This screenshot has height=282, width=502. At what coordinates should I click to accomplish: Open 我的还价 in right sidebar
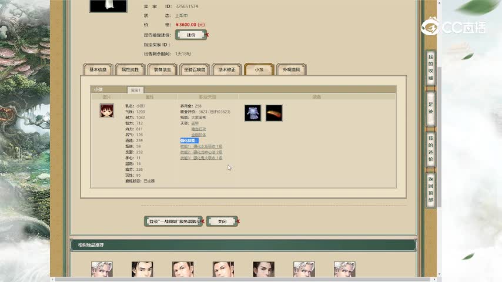click(x=431, y=149)
